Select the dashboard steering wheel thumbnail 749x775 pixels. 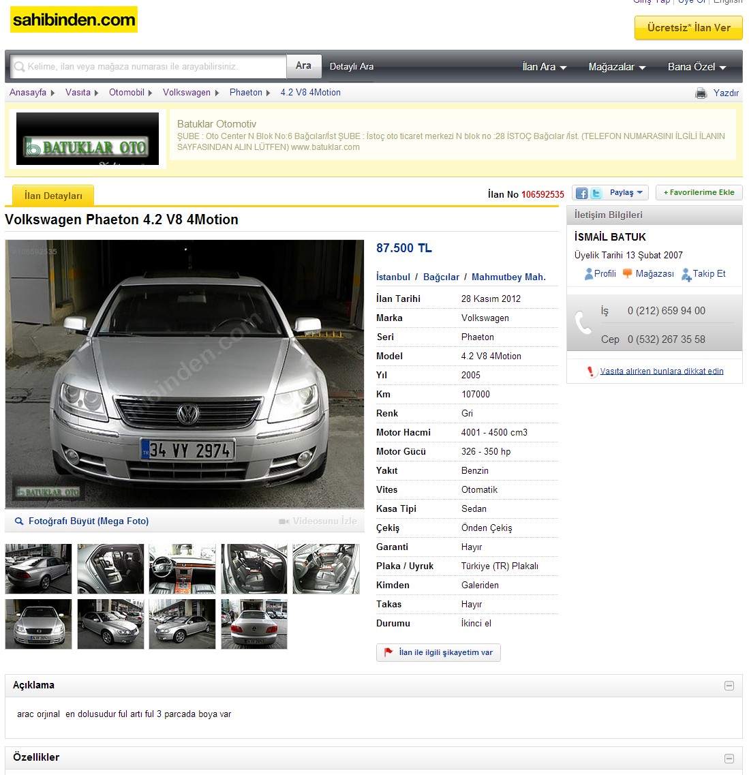[183, 569]
